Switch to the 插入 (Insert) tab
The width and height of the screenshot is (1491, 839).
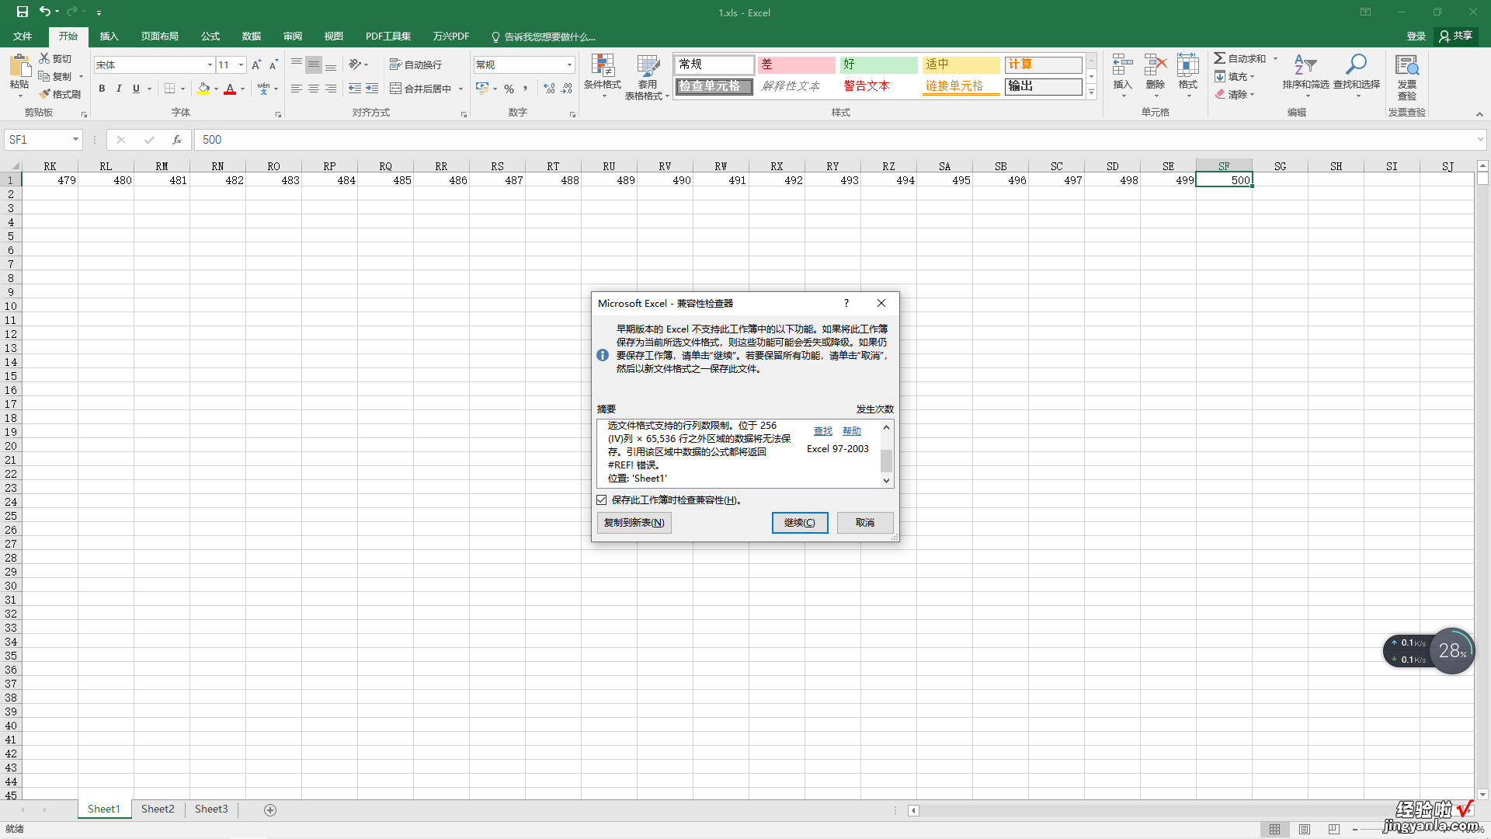[x=109, y=37]
